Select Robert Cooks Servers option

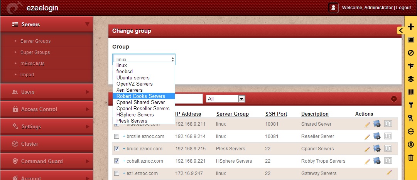(144, 96)
